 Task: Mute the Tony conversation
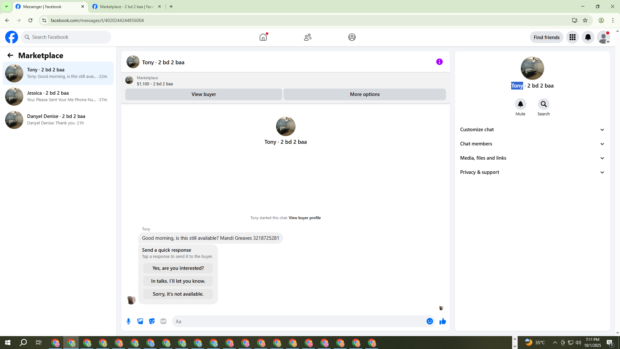coord(521,104)
